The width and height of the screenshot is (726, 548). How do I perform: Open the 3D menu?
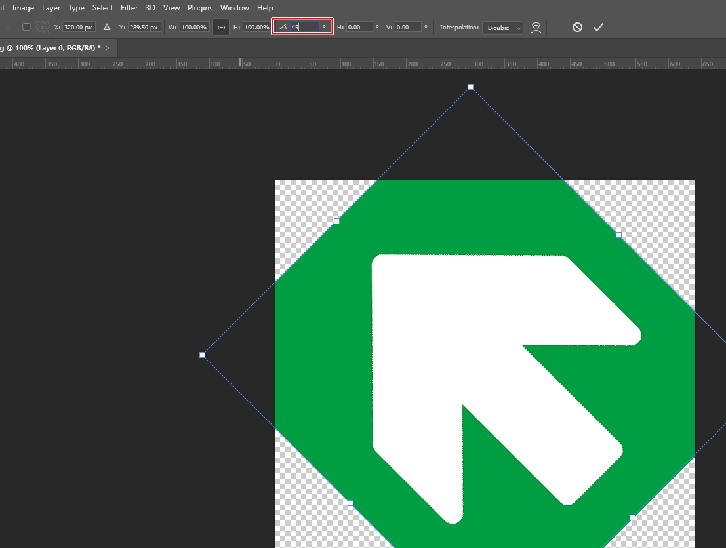(150, 8)
